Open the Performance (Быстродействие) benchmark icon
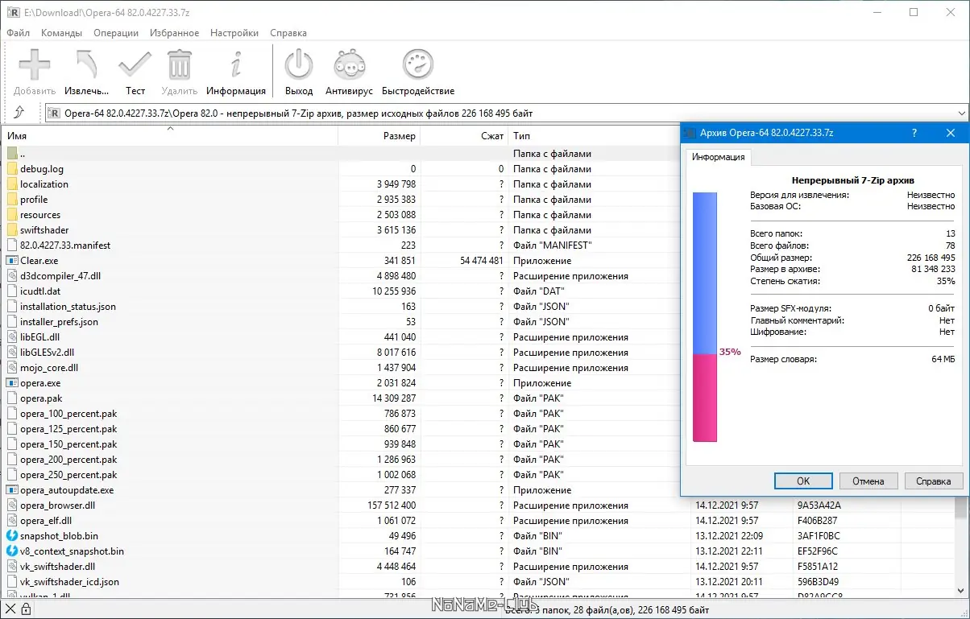The width and height of the screenshot is (970, 619). tap(417, 65)
